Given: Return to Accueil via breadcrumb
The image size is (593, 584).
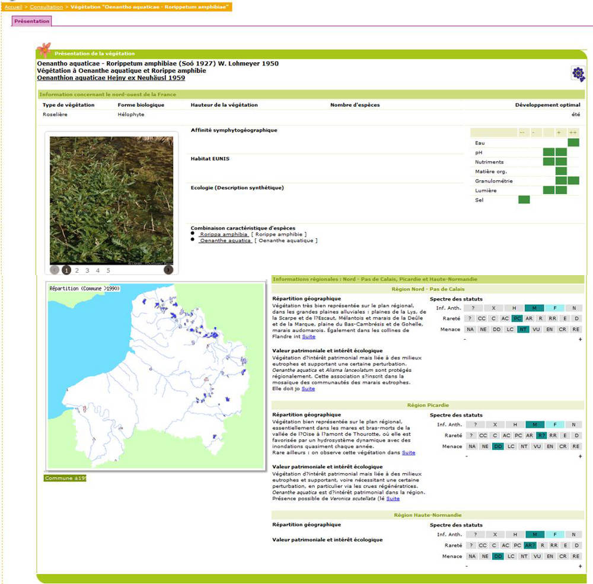Looking at the screenshot, I should (x=13, y=7).
